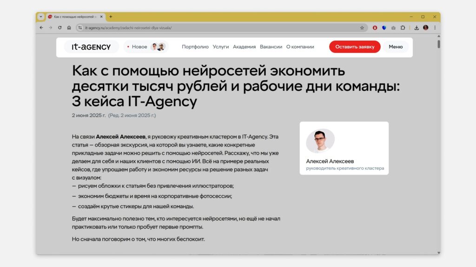Click 'руководитель креативного кластера' caption
Viewport: 476px width, 267px height.
345,168
